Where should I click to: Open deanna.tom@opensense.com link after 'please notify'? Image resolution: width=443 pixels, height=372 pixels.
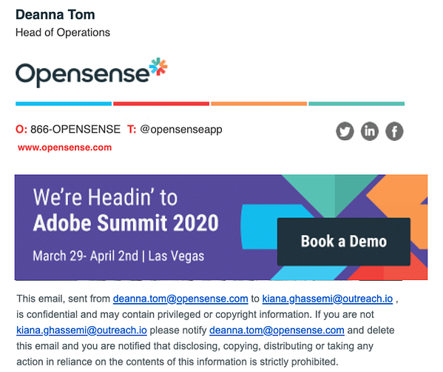(x=277, y=330)
